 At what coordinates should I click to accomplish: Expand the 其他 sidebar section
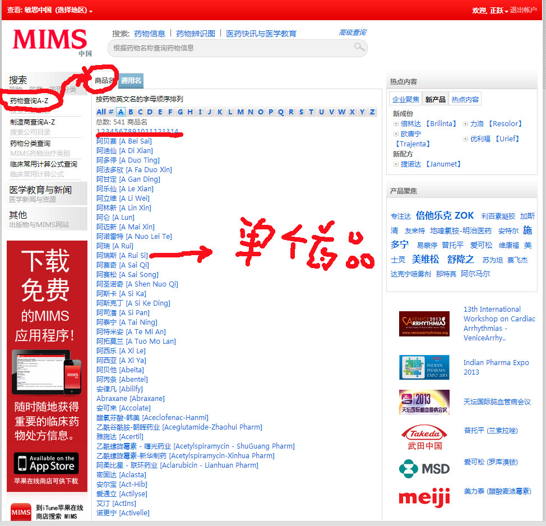coord(18,215)
